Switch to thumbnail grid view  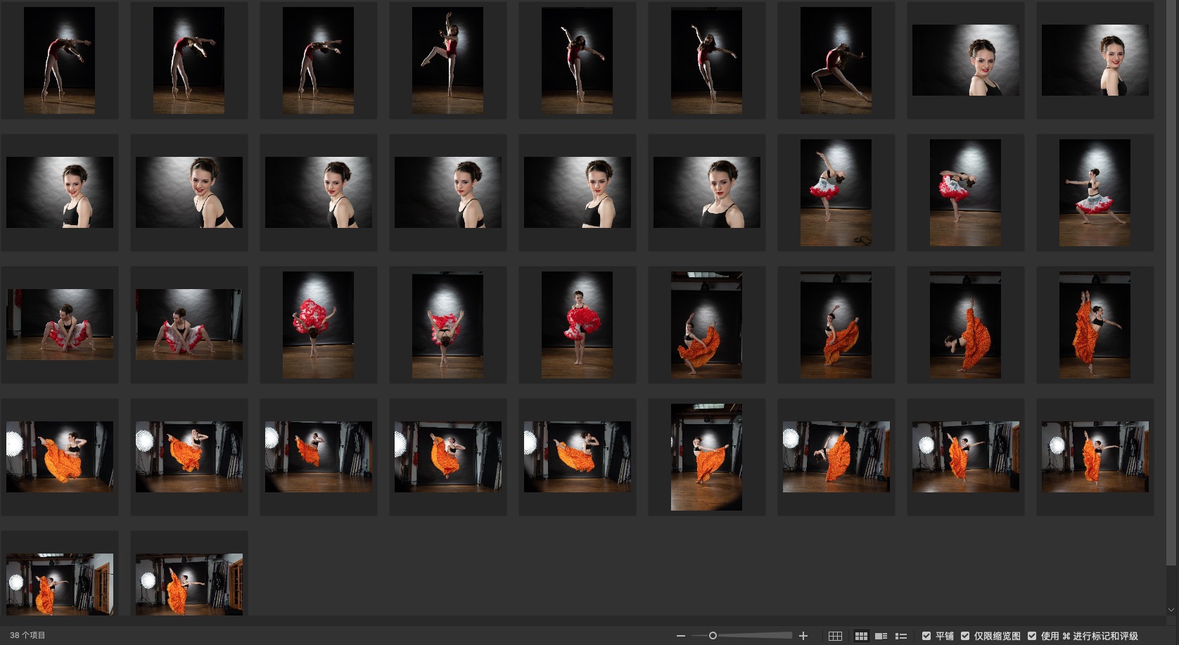pyautogui.click(x=860, y=636)
